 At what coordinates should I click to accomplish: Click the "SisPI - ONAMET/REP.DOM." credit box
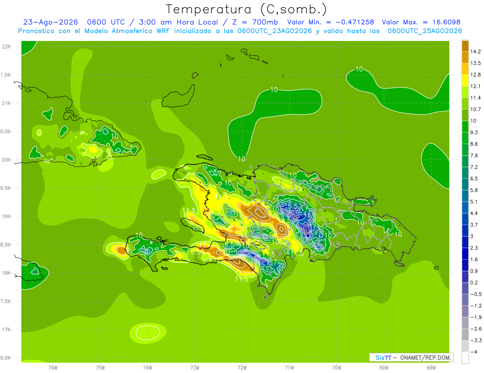[411, 357]
